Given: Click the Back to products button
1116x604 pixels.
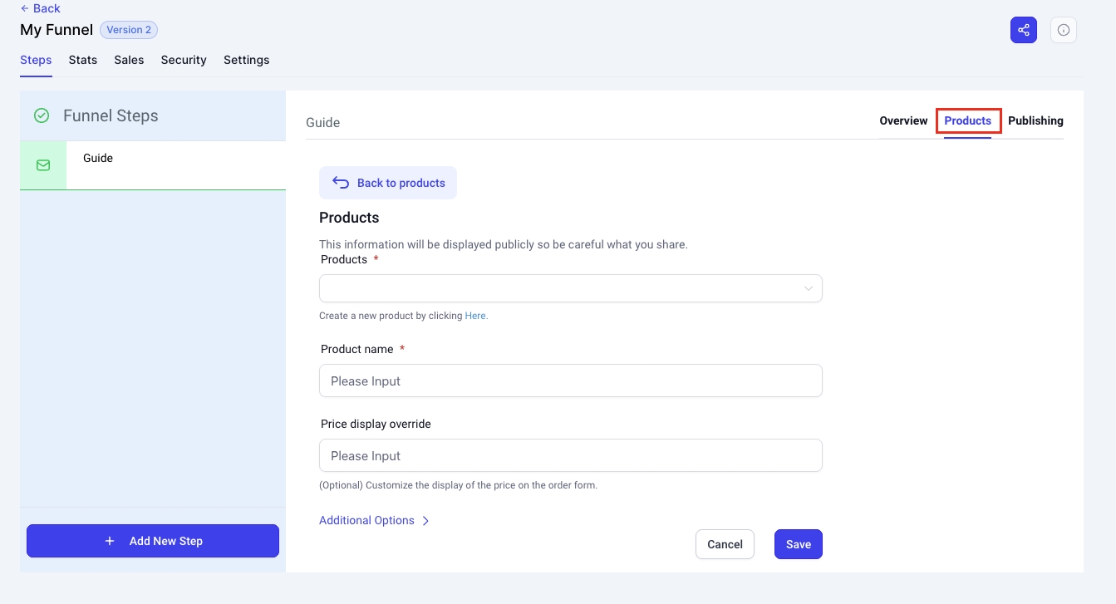Looking at the screenshot, I should (388, 183).
